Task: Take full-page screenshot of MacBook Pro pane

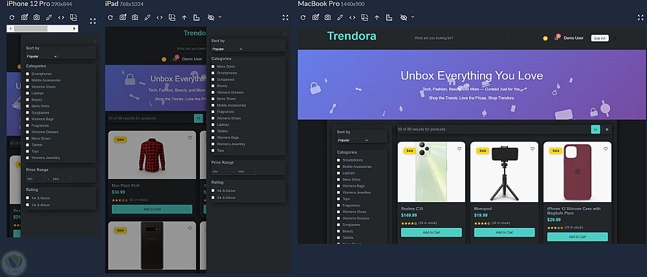Action: click(315, 17)
